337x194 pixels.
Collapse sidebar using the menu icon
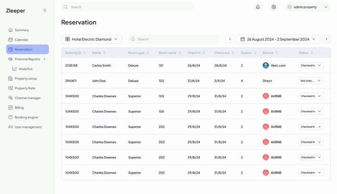click(x=45, y=11)
